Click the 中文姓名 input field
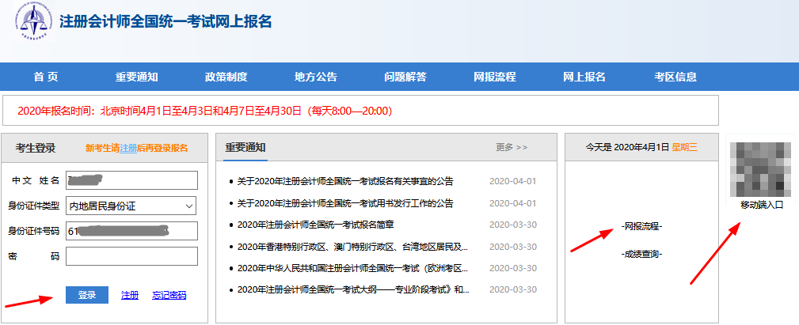The width and height of the screenshot is (799, 325). coord(131,180)
